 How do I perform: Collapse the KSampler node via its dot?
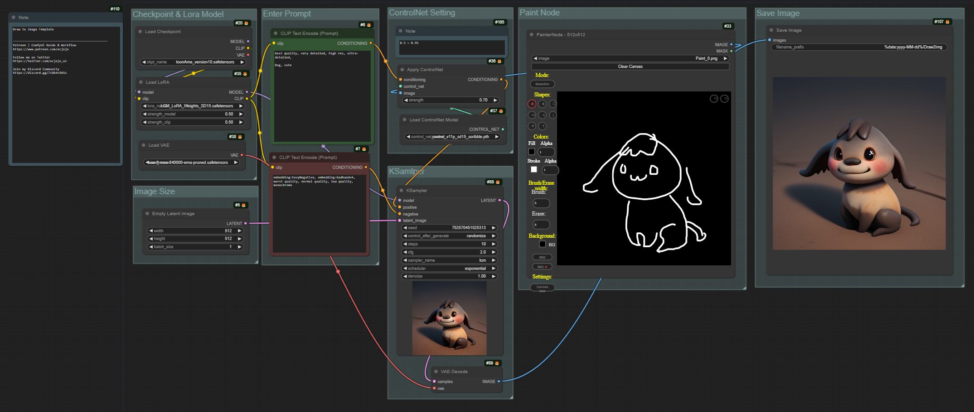(402, 191)
